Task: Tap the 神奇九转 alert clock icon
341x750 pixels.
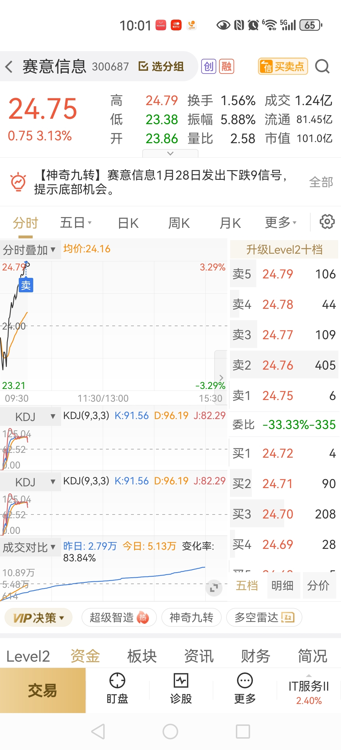Action: coord(18,182)
